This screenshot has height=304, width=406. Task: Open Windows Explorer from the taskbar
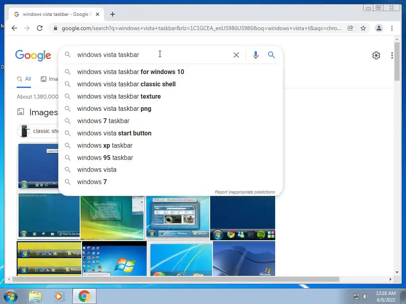(x=35, y=296)
